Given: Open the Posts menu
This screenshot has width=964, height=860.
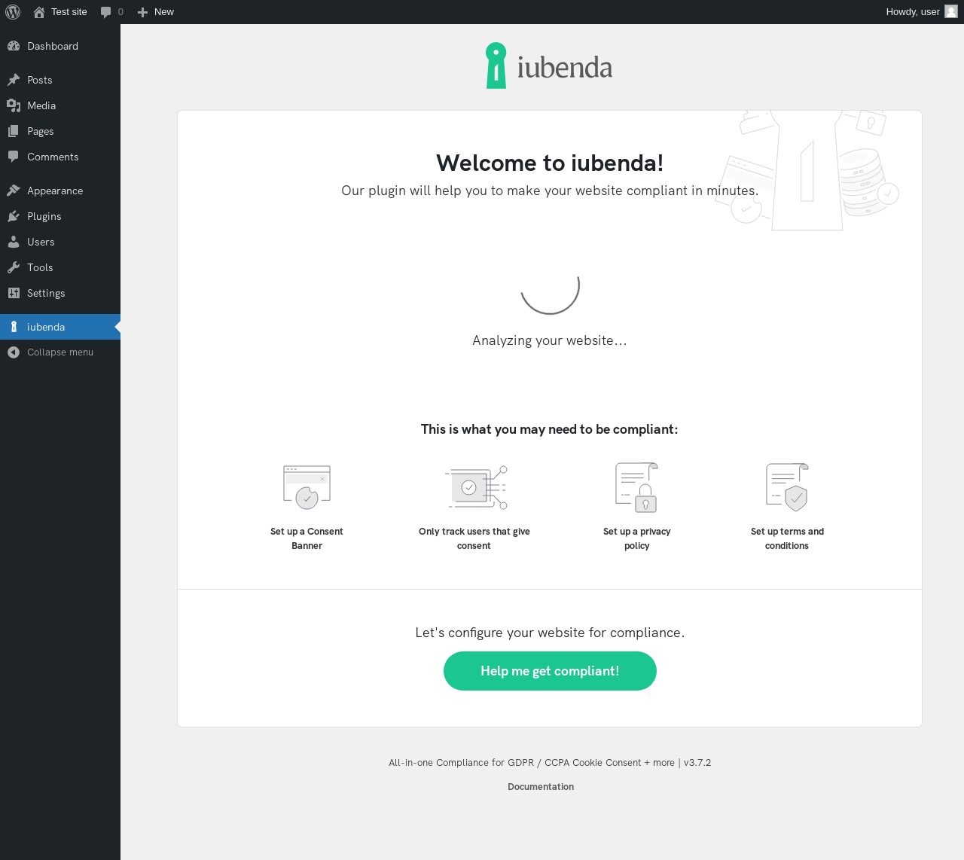Looking at the screenshot, I should [60, 80].
